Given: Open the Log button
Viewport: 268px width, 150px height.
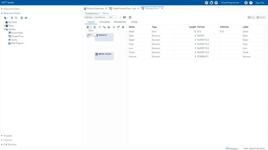Looking at the screenshot, I should point(251,17).
